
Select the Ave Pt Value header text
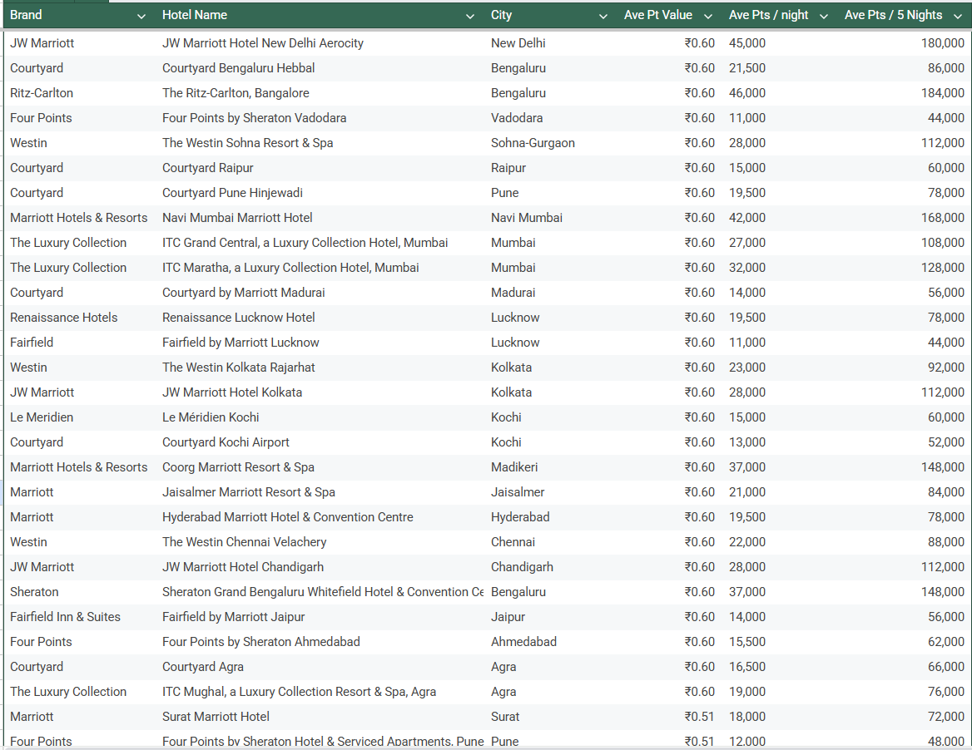tap(657, 15)
